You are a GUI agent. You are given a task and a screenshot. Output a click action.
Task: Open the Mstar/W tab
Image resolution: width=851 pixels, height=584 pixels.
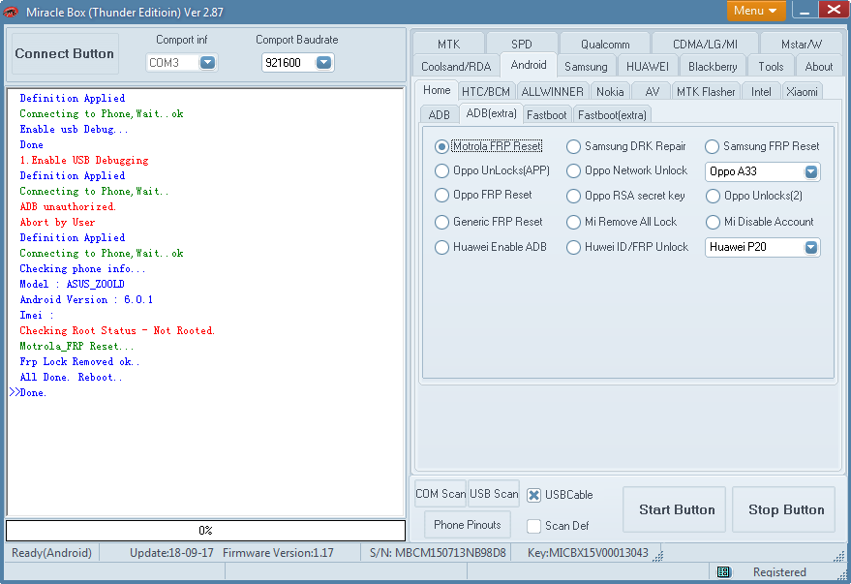[x=801, y=44]
